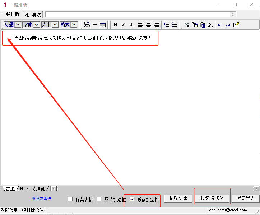Click the scissors cut icon

click(x=186, y=25)
